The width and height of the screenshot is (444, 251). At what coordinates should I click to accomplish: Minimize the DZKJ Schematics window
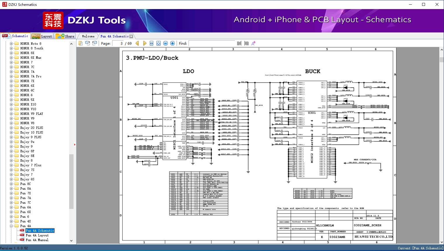coord(410,4)
